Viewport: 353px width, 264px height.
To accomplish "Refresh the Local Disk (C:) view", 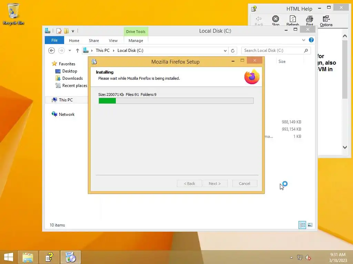I will [x=233, y=51].
